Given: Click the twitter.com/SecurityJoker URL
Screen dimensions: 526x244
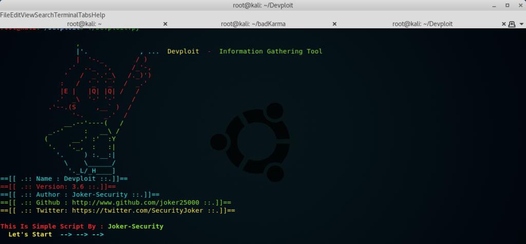Looking at the screenshot, I should click(x=138, y=211).
